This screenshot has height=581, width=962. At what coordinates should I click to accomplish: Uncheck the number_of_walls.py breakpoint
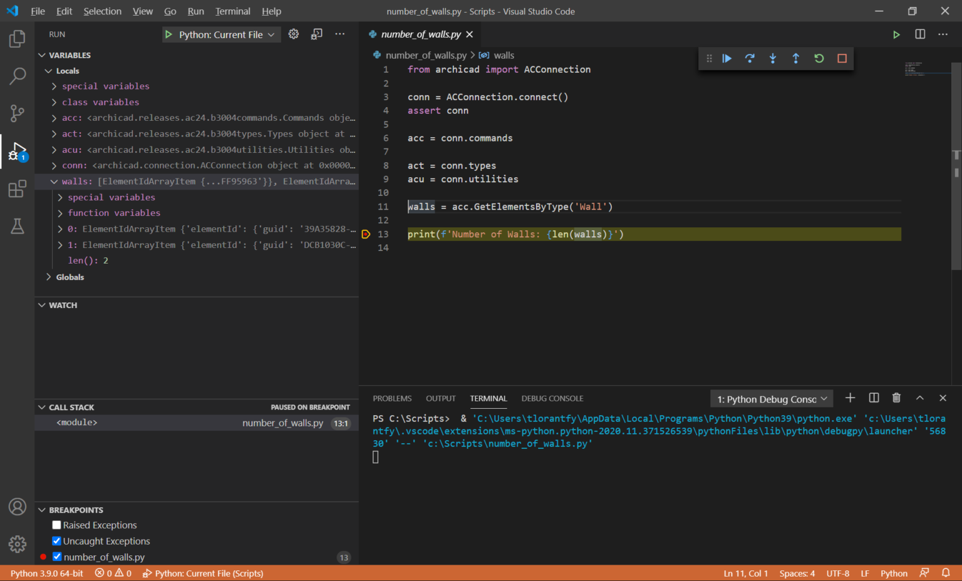click(x=56, y=557)
